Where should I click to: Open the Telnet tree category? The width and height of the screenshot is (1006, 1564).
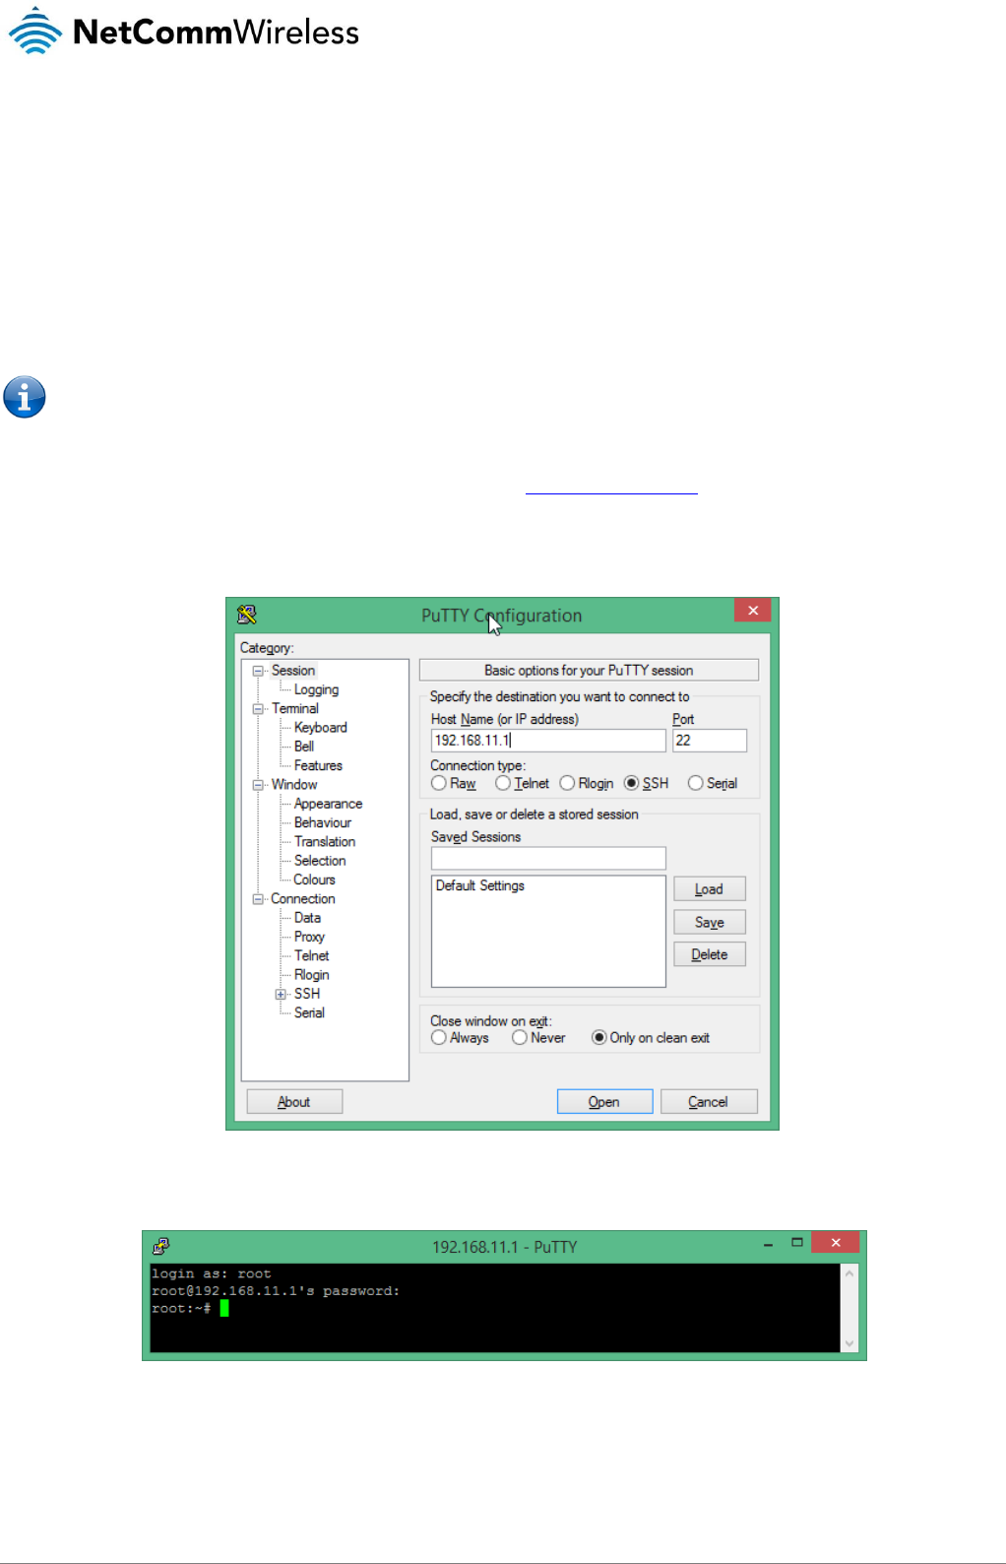311,955
